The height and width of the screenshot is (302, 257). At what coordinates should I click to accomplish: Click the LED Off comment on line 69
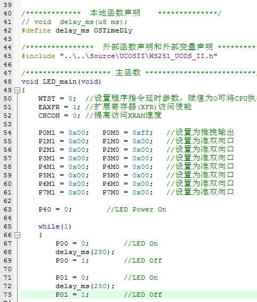(143, 260)
